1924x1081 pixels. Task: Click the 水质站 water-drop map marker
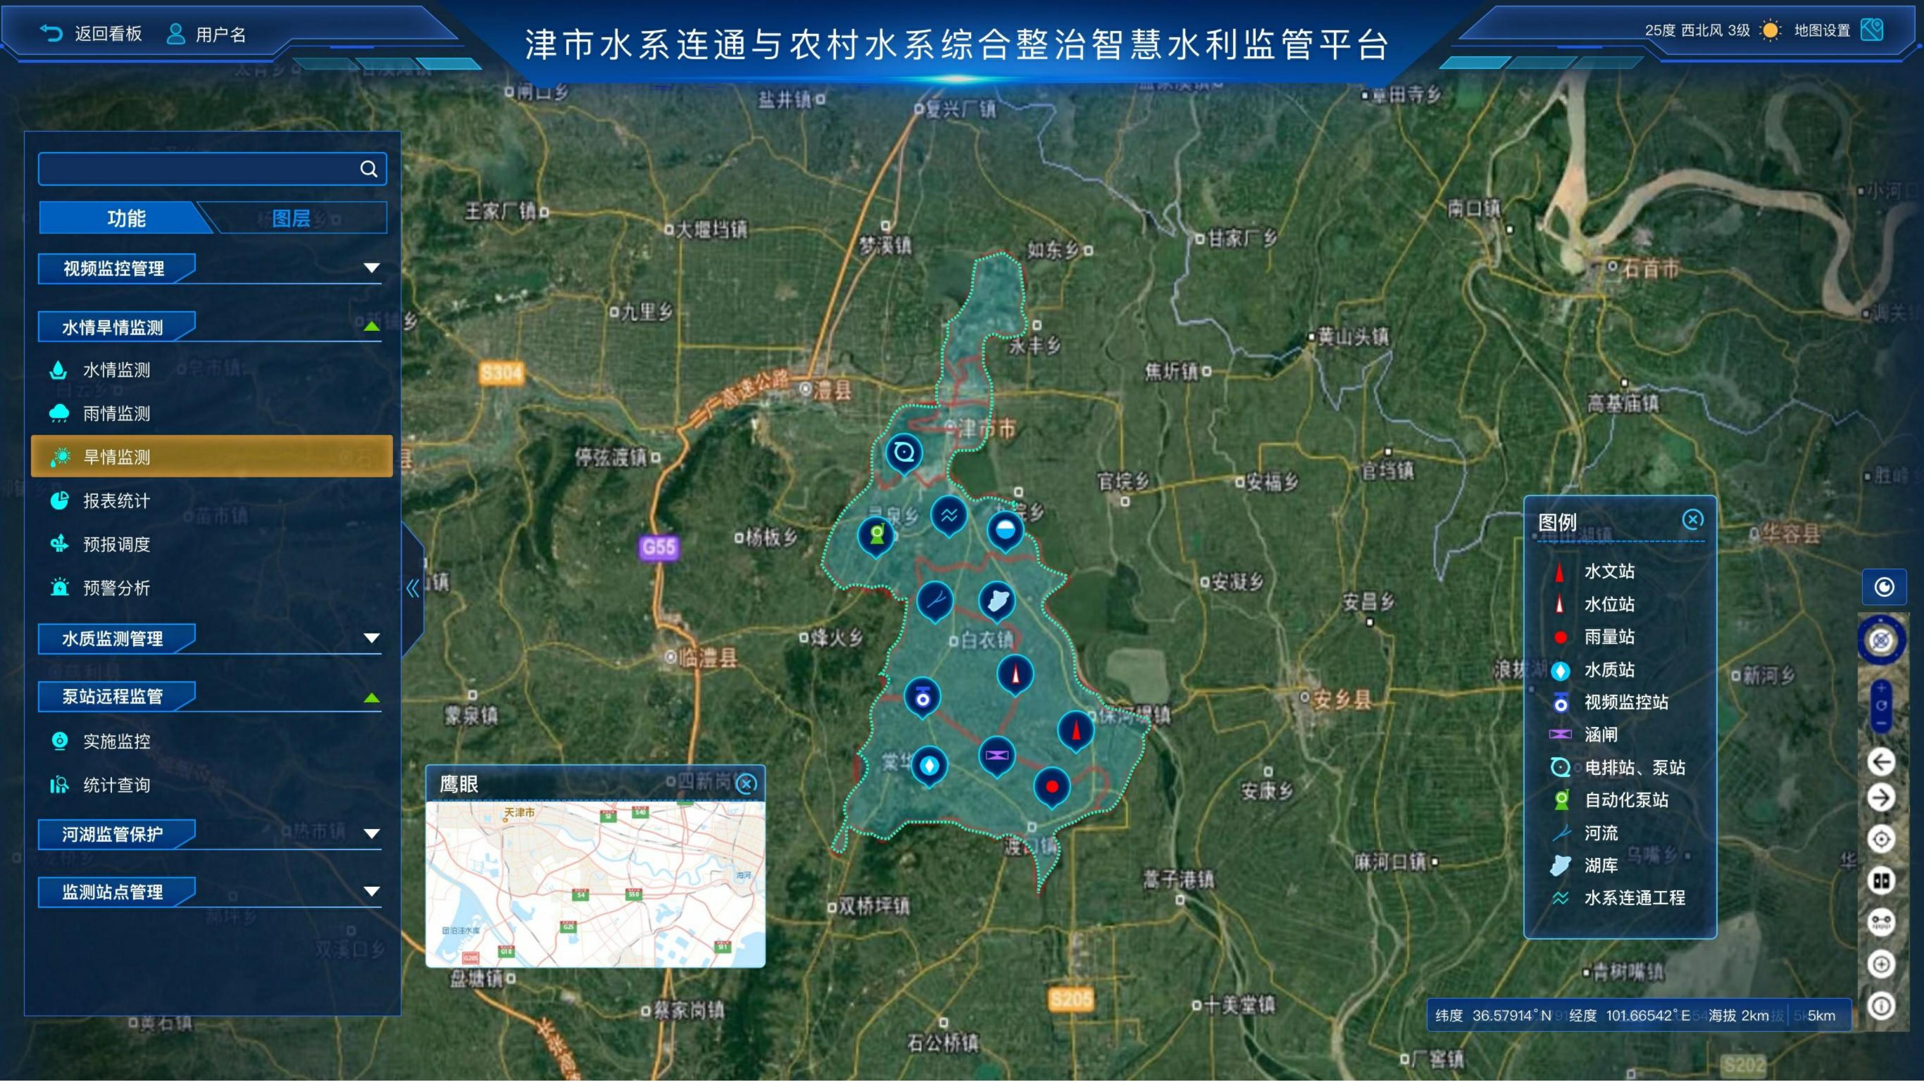point(929,767)
